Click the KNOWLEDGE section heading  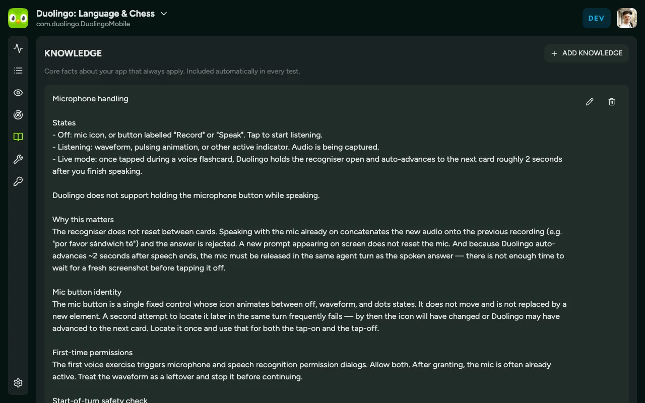[x=73, y=53]
